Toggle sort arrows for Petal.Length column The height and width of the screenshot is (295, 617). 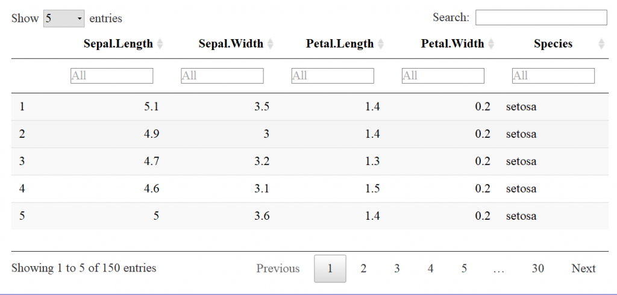[381, 44]
